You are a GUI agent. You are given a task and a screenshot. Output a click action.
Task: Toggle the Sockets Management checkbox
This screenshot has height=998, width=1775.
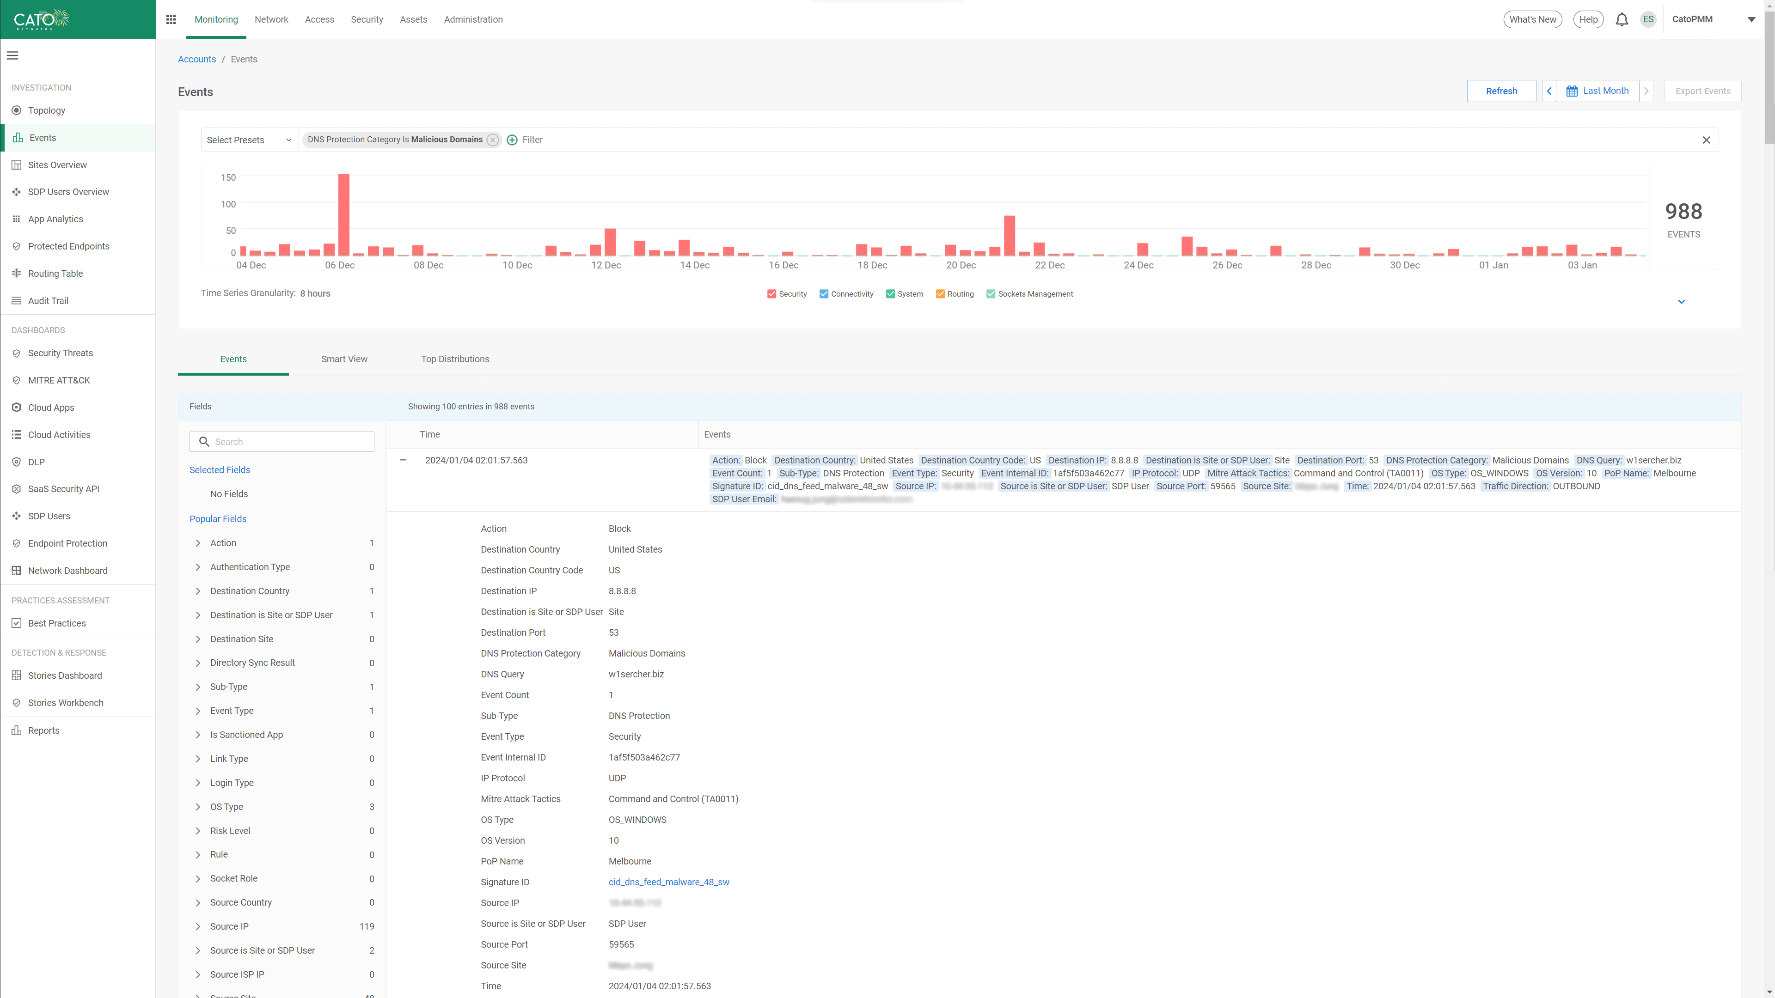[x=991, y=294]
